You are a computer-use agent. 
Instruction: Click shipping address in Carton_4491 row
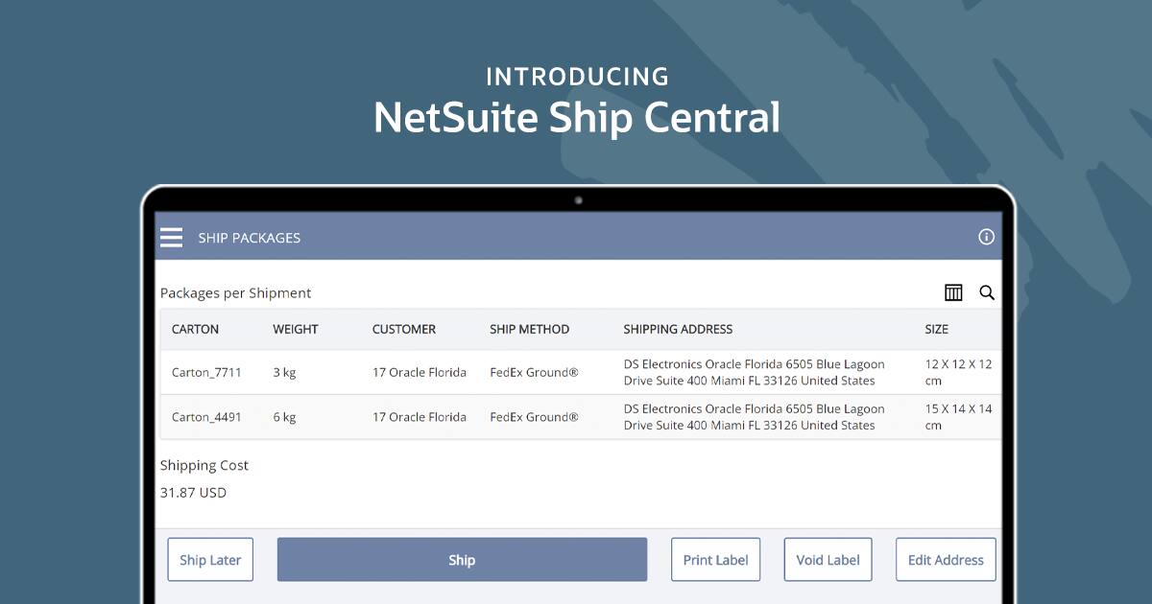(755, 417)
